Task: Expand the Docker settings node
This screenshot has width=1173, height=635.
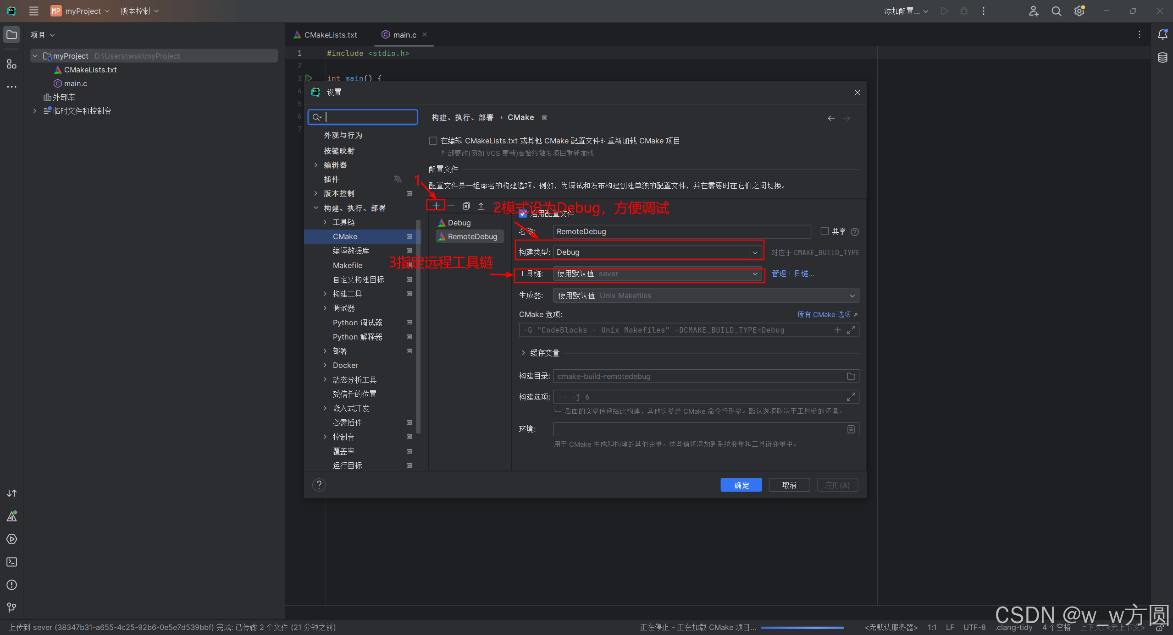Action: tap(325, 365)
